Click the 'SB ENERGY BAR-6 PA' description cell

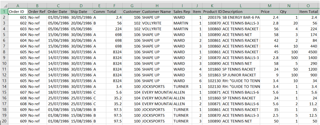click(241, 17)
